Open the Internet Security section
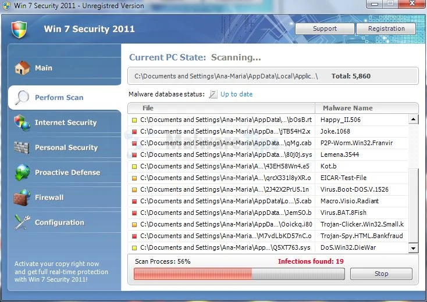This screenshot has width=427, height=302. coord(65,123)
